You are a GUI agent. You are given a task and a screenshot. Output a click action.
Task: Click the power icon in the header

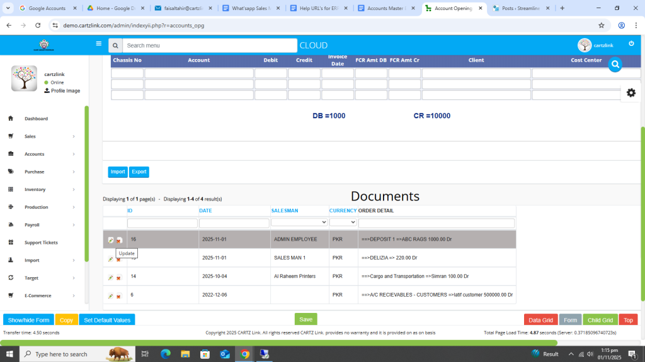point(631,44)
